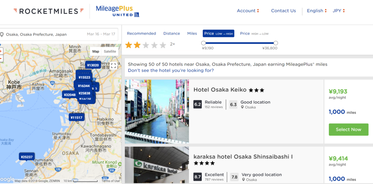Viewport: 373px width, 184px height.
Task: Select the fourth star rating filter
Action: click(x=154, y=45)
